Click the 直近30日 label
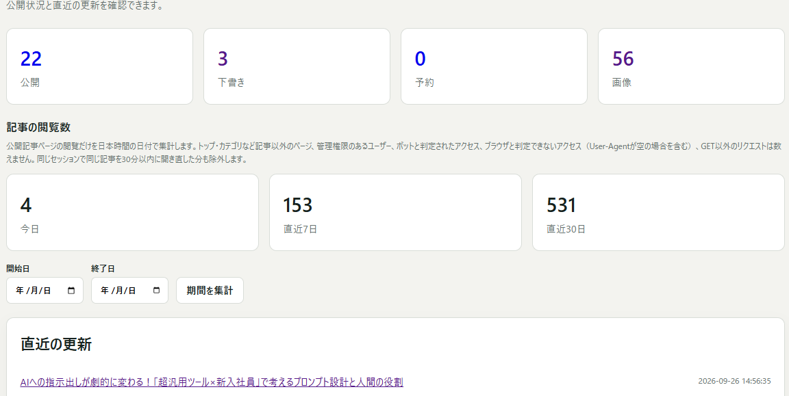Viewport: 789px width, 396px height. tap(566, 229)
